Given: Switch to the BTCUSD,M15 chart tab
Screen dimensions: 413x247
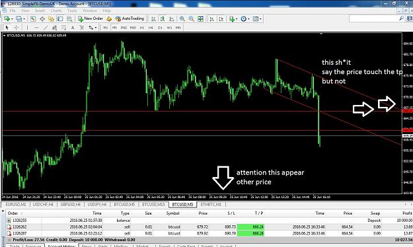Looking at the screenshot, I should tap(153, 204).
